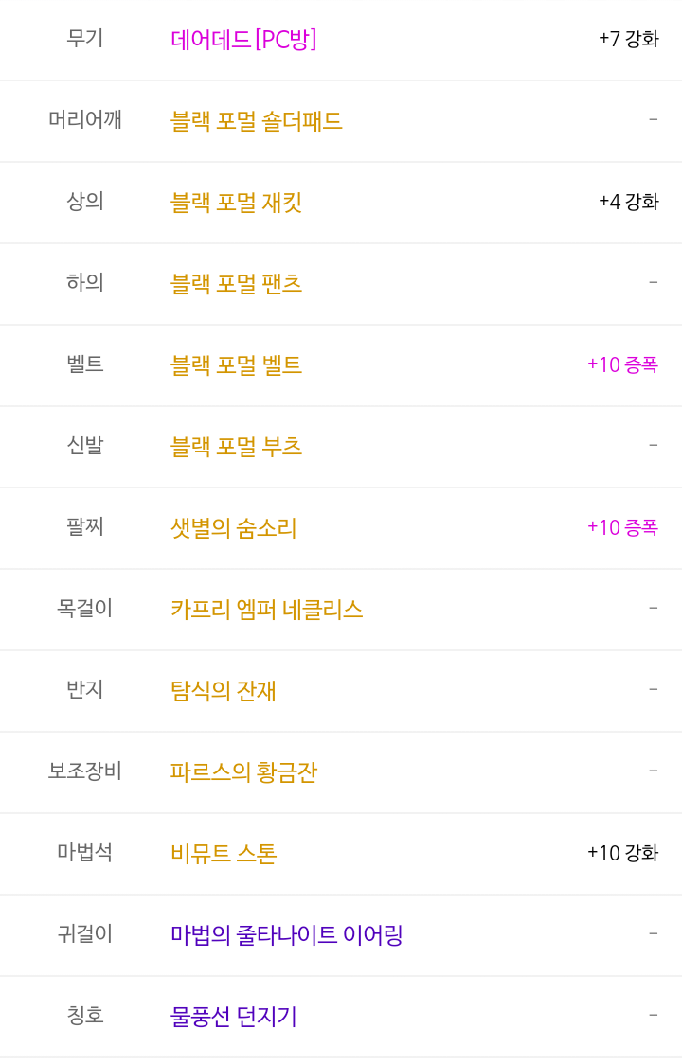This screenshot has width=682, height=1064.
Task: Click the +4 강화 label for 상의
Action: click(628, 202)
